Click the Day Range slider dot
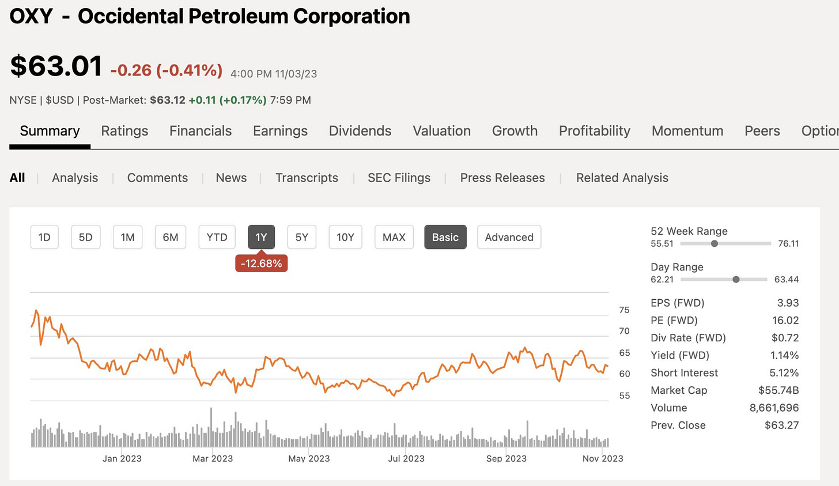 736,279
